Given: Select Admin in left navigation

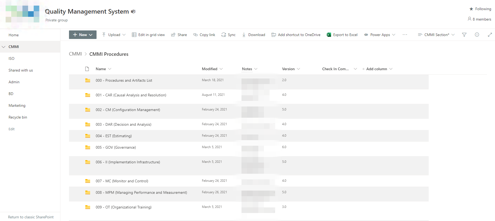Looking at the screenshot, I should coord(14,82).
